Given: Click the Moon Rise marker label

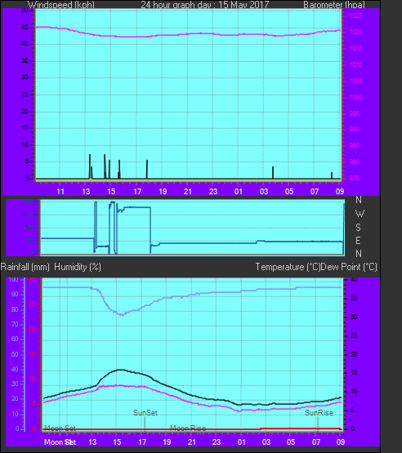Looking at the screenshot, I should click(188, 429).
